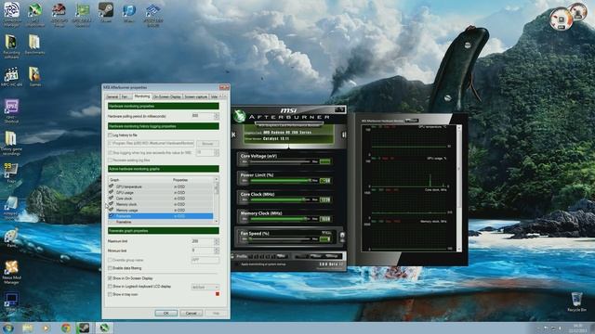The image size is (595, 334).
Task: Toggle the Core clock graph checkmark
Action: pos(112,198)
